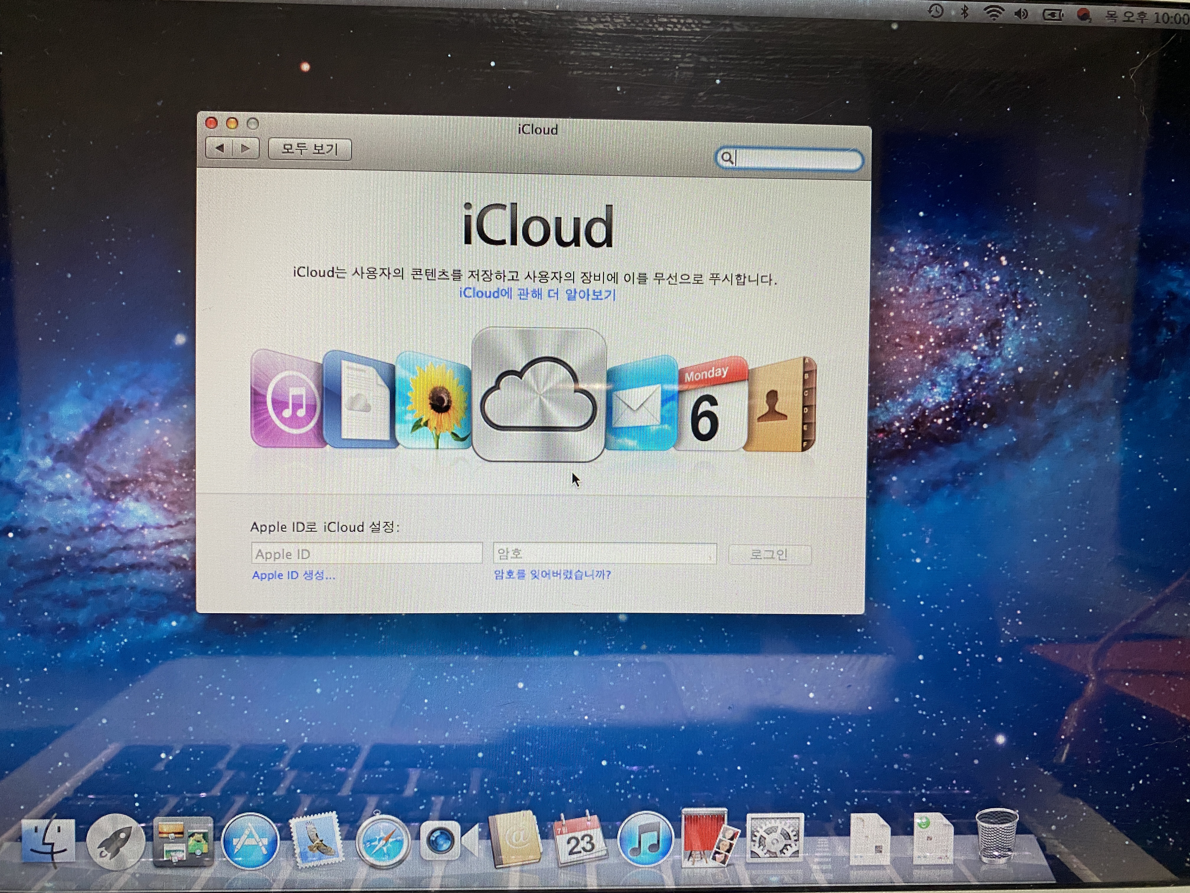Go back with the left arrow button
The width and height of the screenshot is (1190, 893).
tap(220, 148)
